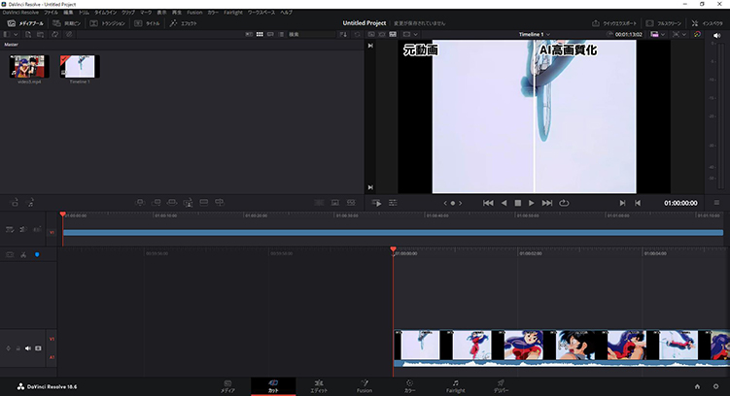Click Mark In point icon
The width and height of the screenshot is (730, 396).
(622, 203)
